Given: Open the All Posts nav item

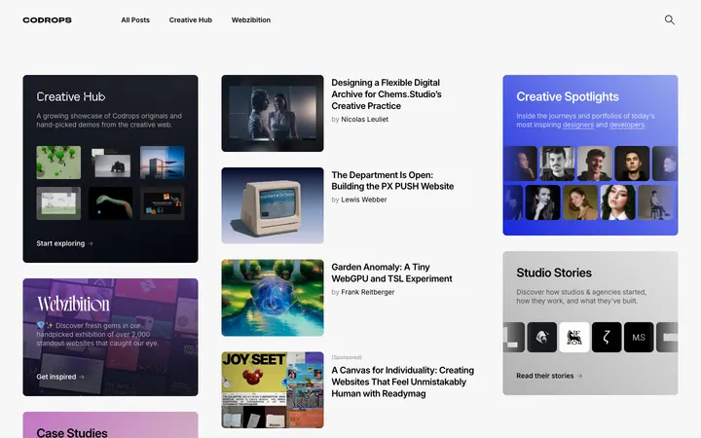Looking at the screenshot, I should (135, 20).
